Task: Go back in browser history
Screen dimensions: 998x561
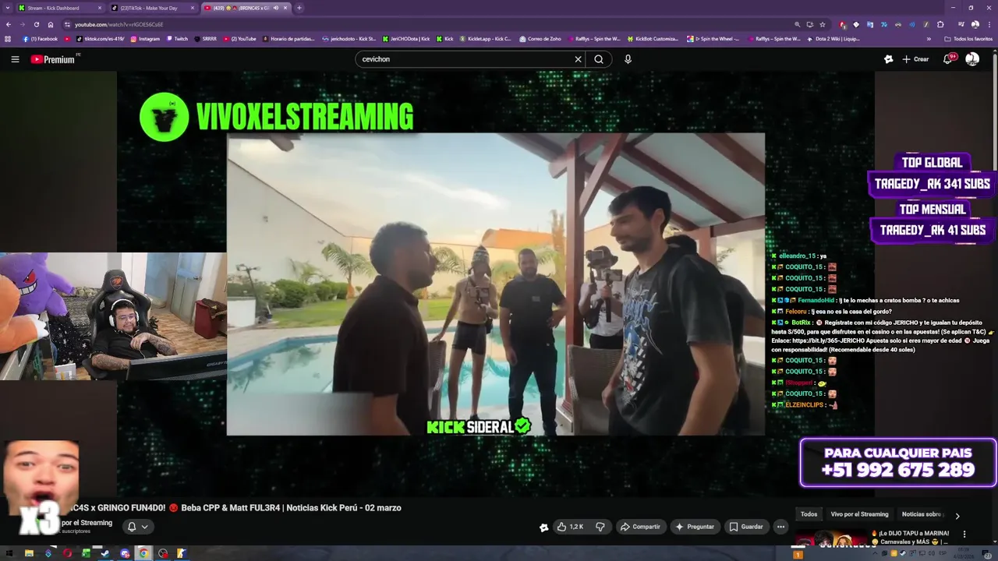Action: 8,24
